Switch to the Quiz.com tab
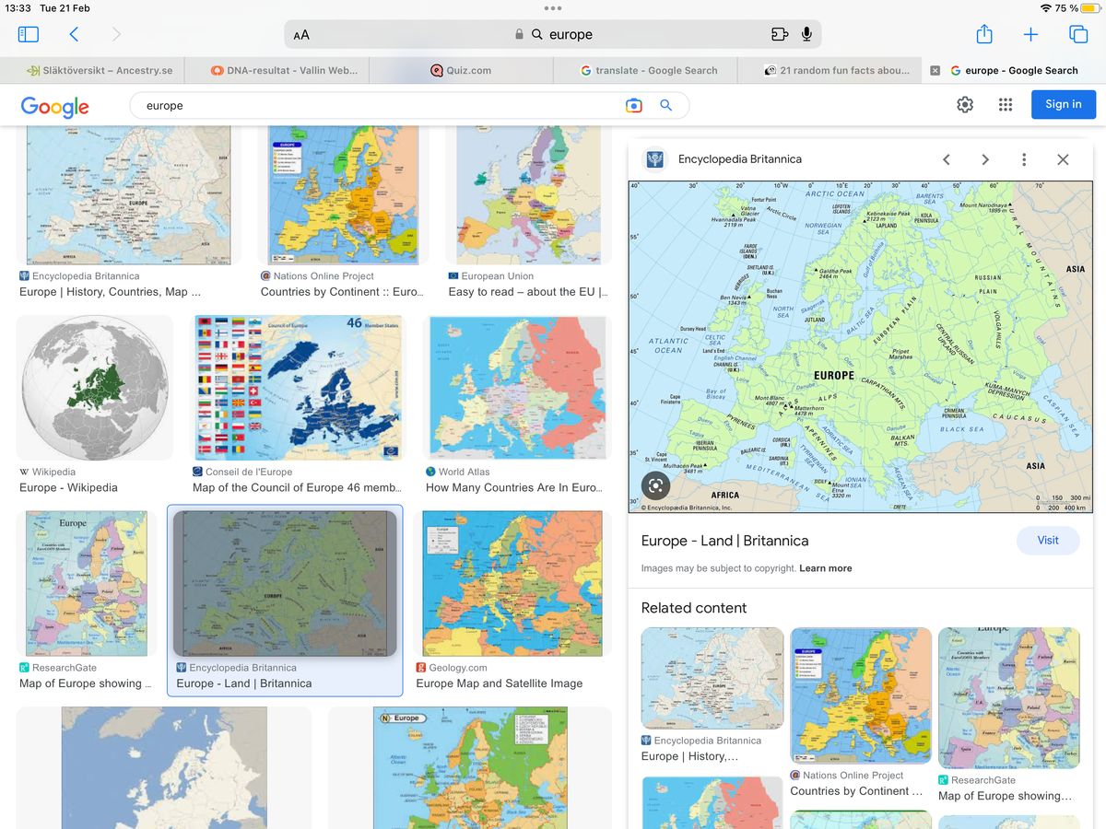 [x=461, y=70]
